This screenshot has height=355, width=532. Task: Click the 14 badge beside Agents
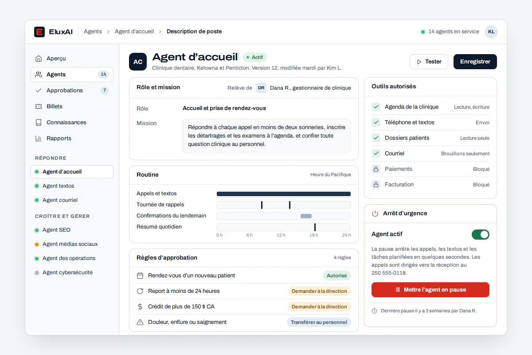coord(103,75)
